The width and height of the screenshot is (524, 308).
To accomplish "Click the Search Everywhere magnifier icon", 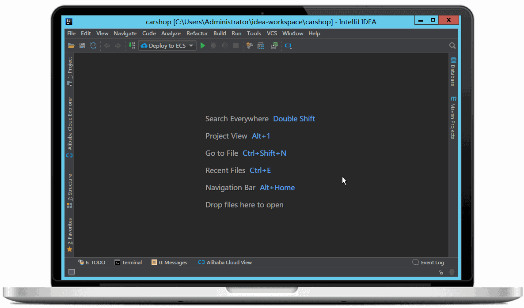I will tap(452, 46).
